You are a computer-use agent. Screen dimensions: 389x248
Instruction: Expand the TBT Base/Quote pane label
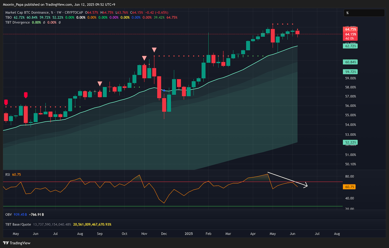18,224
